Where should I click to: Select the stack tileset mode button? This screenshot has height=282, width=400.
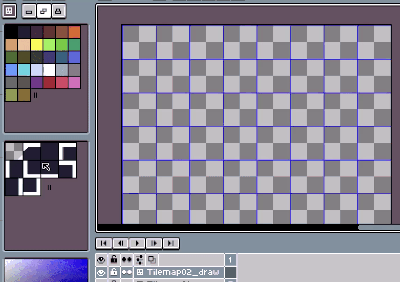[58, 10]
